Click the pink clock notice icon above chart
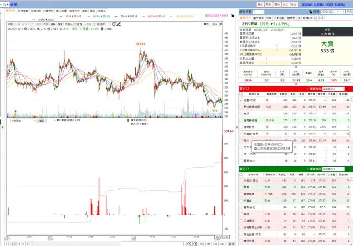 tap(206, 16)
